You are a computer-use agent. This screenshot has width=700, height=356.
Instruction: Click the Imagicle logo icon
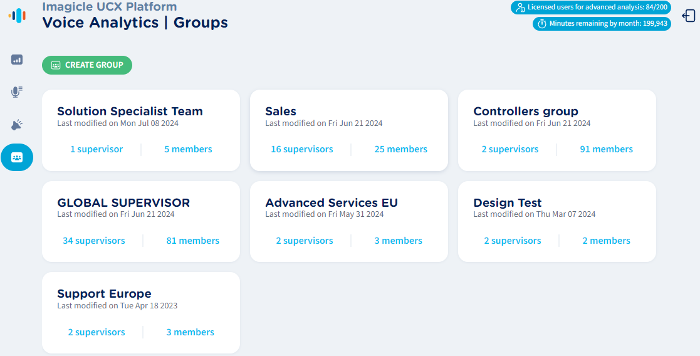(17, 16)
